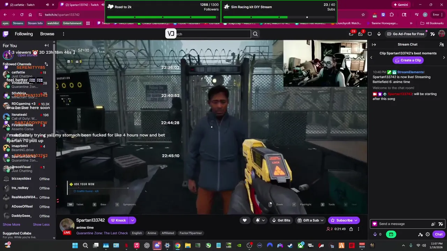The height and width of the screenshot is (251, 447).
Task: Open the Steam taskbar icon
Action: pyautogui.click(x=290, y=245)
